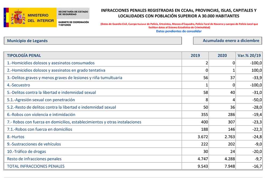
Task: Select the 2020 column header
Action: tap(222, 56)
